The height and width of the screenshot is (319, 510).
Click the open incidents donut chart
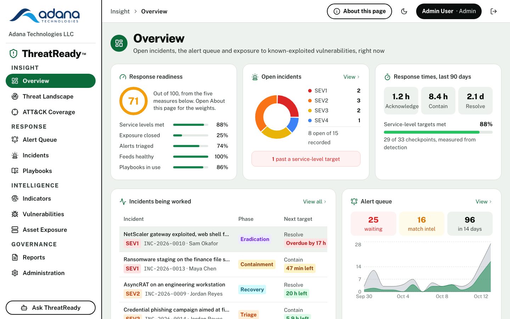point(277,117)
